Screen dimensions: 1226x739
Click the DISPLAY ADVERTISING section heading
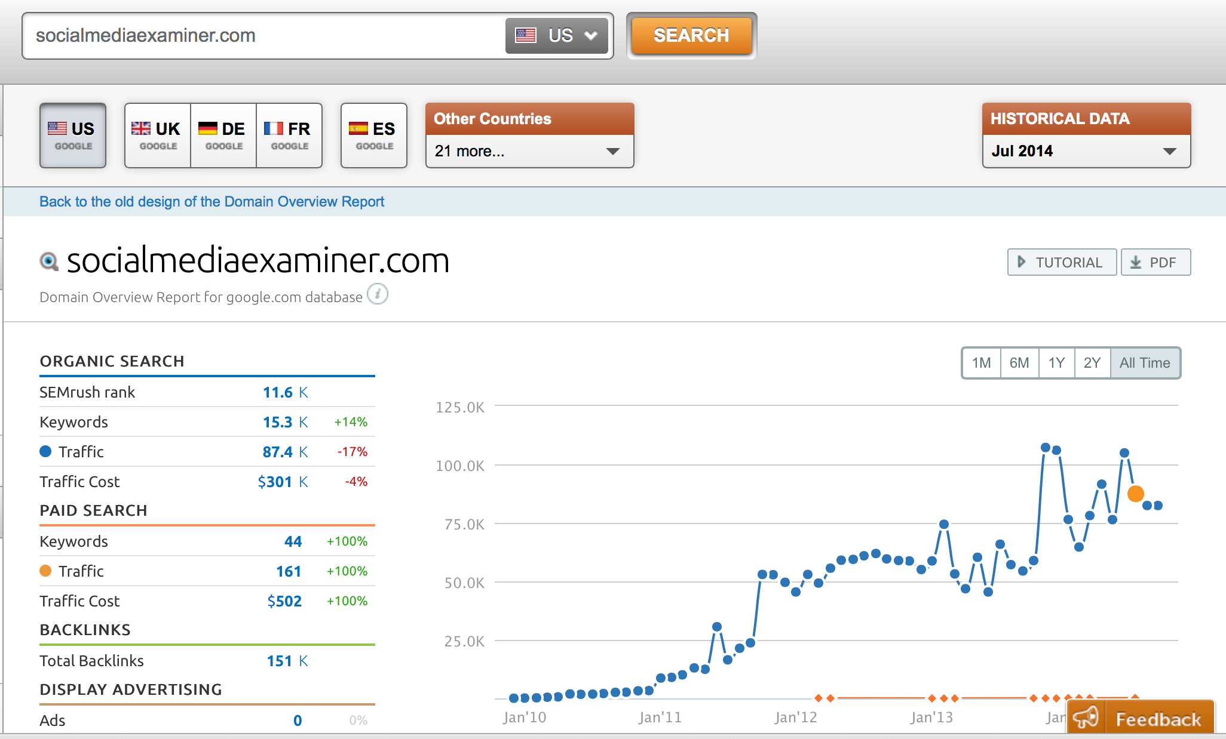click(x=130, y=689)
